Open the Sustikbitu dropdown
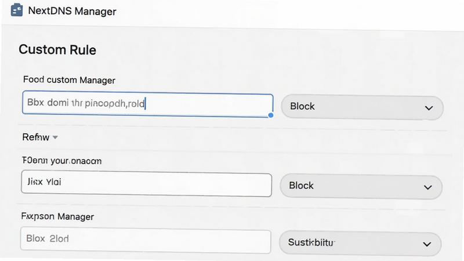This screenshot has height=261, width=464. pyautogui.click(x=360, y=243)
